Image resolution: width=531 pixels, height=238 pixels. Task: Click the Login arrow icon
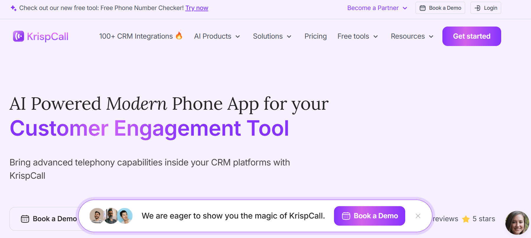click(x=477, y=8)
